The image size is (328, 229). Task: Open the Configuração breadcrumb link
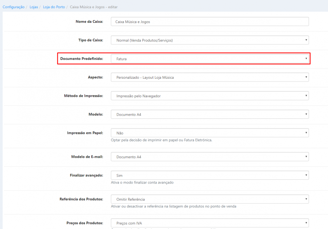tap(13, 7)
